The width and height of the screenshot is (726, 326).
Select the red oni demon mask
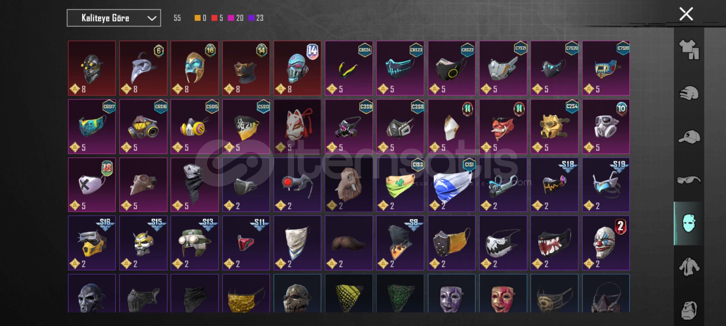pos(503,126)
